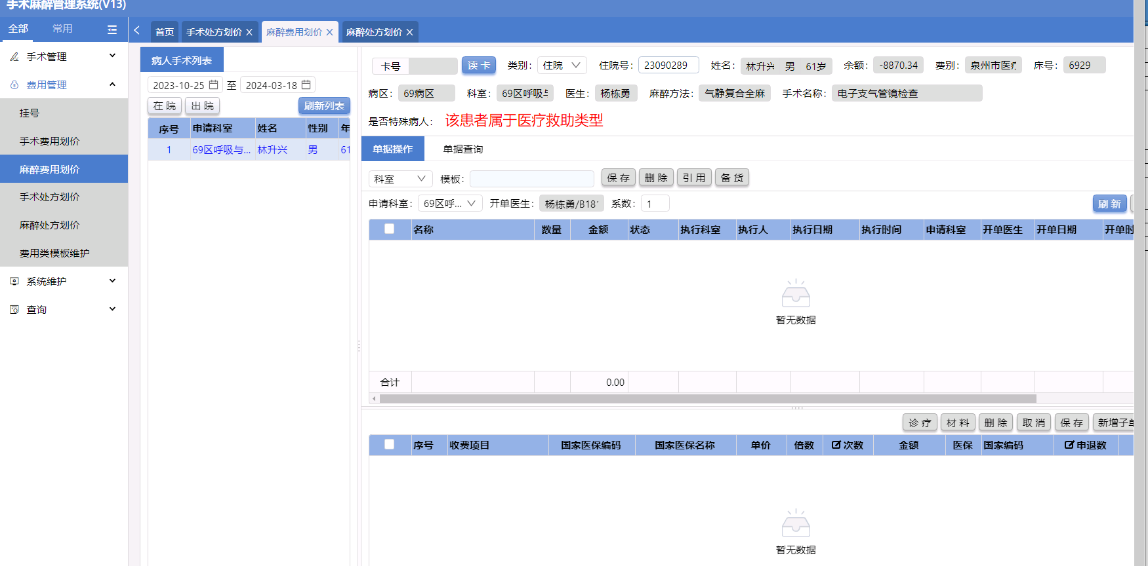Collapse the sidebar menu with hamburger icon
The width and height of the screenshot is (1148, 566).
point(112,29)
